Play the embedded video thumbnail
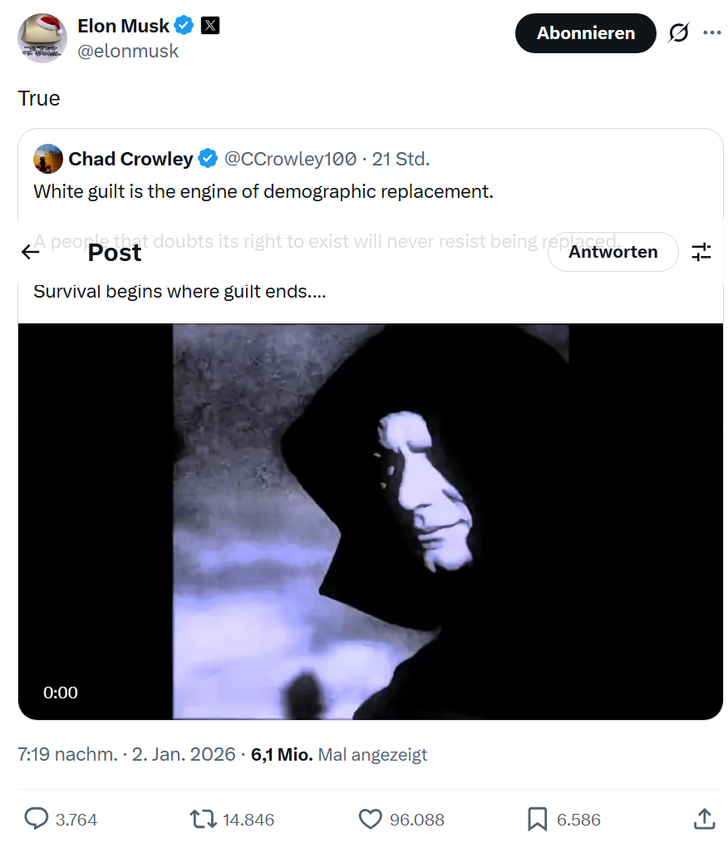 pyautogui.click(x=370, y=520)
